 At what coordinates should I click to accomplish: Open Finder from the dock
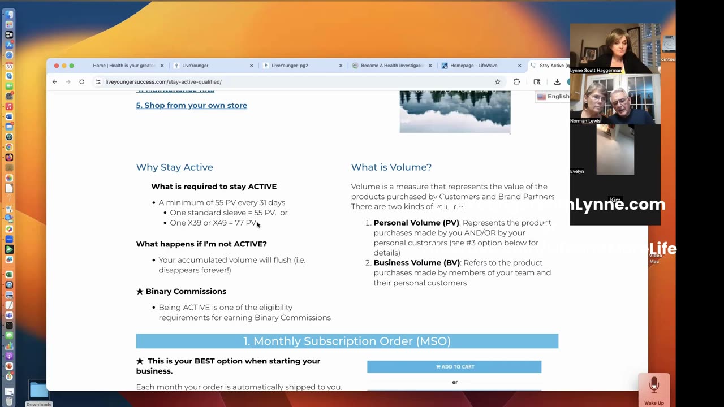[9, 15]
